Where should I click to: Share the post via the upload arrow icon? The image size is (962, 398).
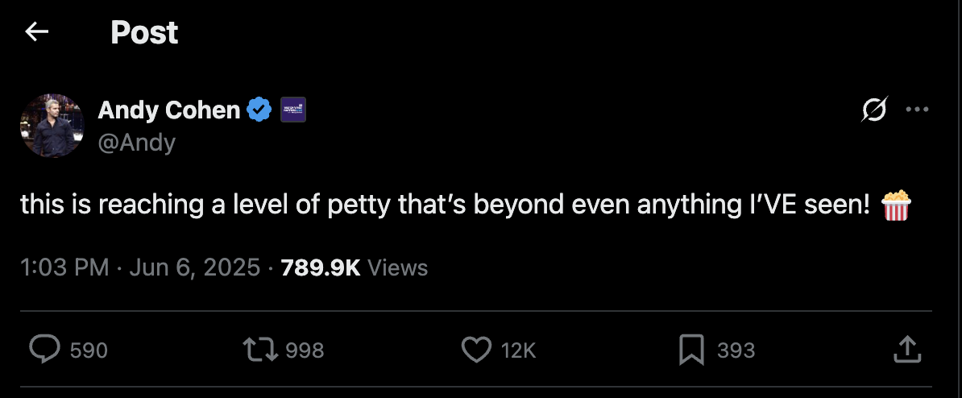906,349
